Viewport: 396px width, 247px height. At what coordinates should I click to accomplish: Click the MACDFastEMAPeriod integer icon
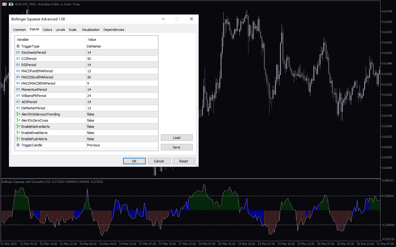[x=18, y=71]
